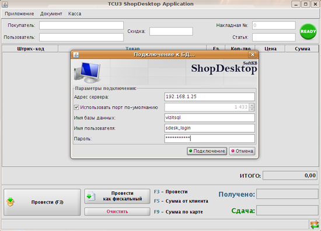The height and width of the screenshot is (231, 321).
Task: Click the green READY status indicator
Action: pyautogui.click(x=308, y=32)
